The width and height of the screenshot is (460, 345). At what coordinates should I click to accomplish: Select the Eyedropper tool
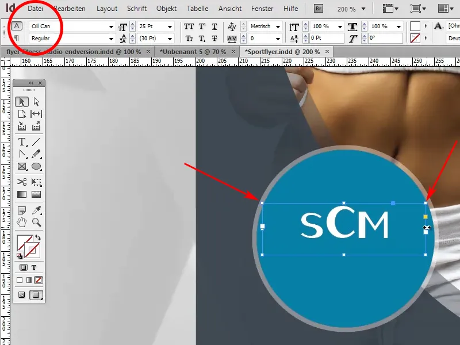coord(36,210)
